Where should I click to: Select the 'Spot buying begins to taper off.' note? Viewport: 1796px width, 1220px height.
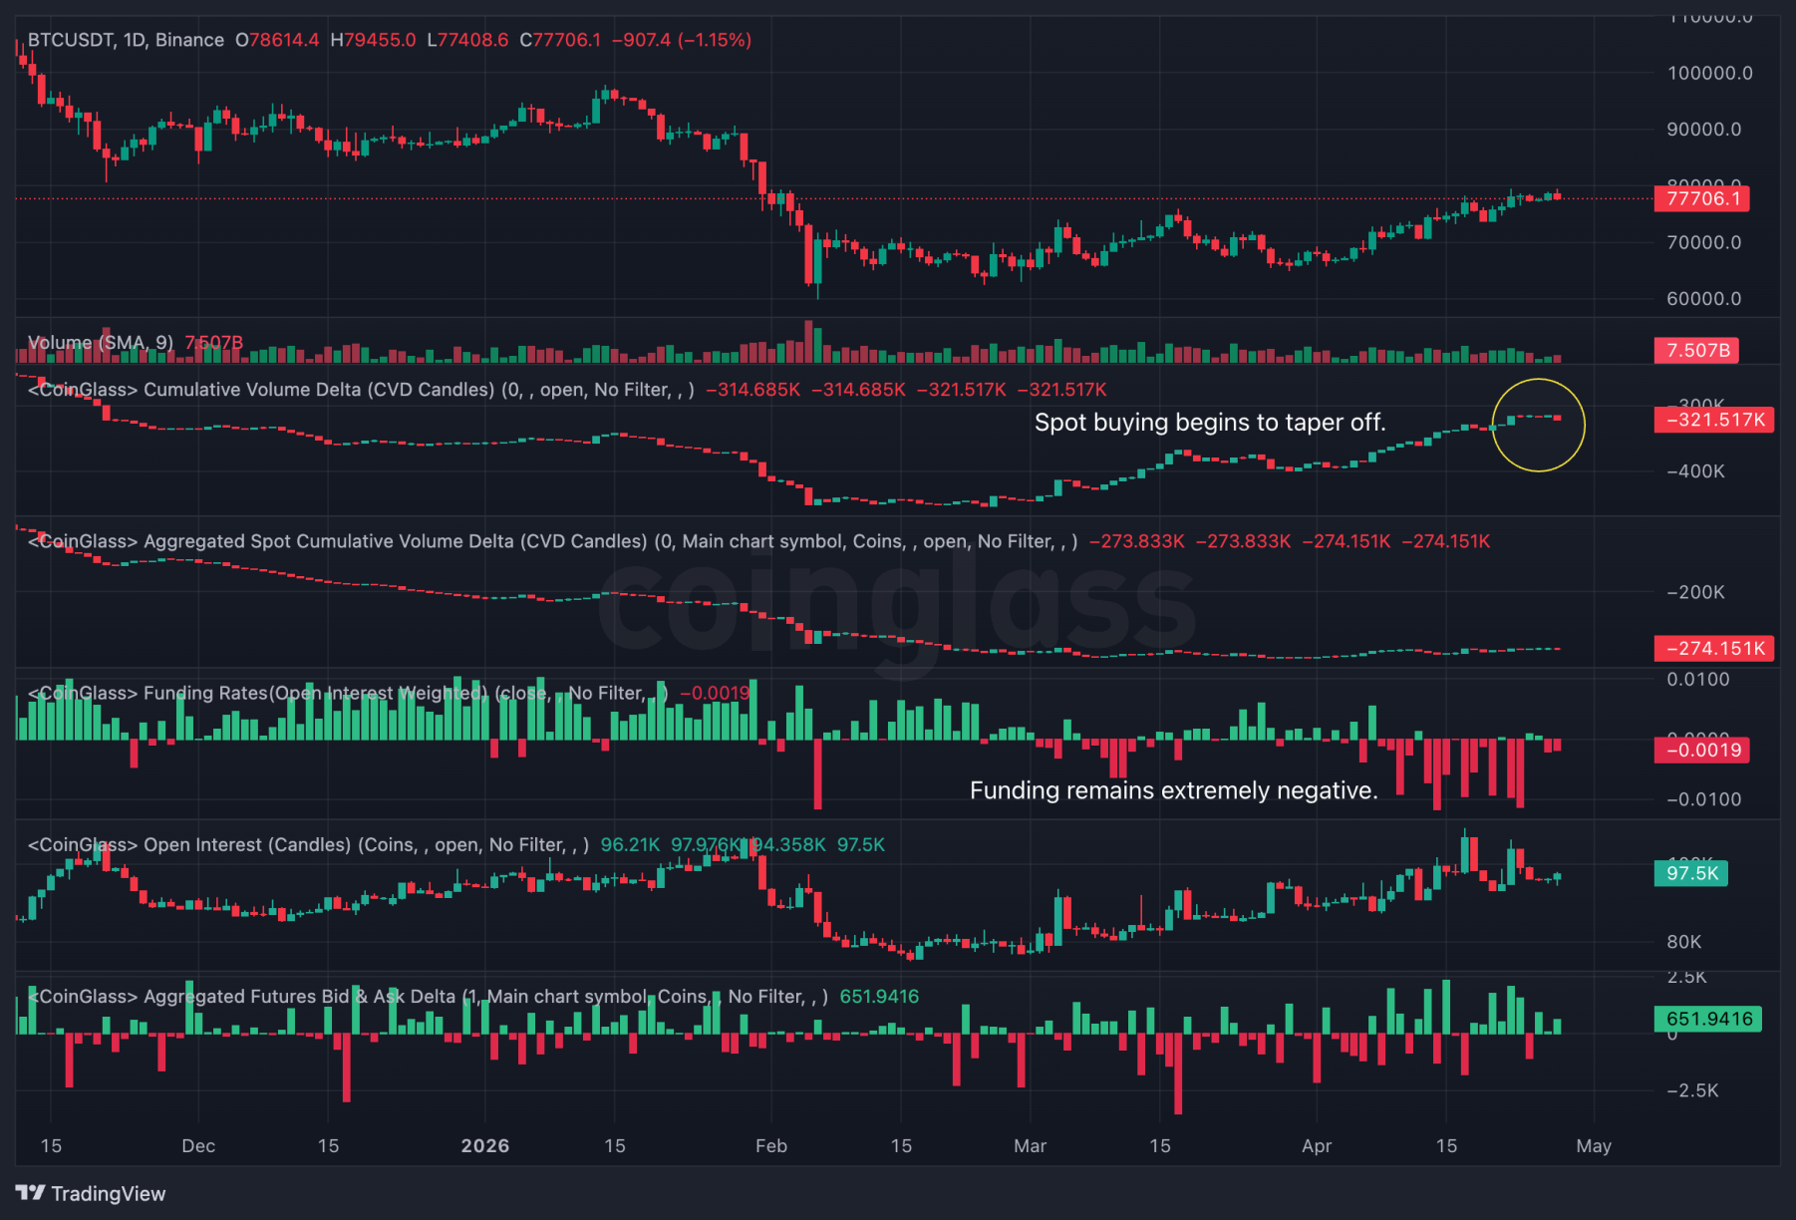click(x=1210, y=423)
